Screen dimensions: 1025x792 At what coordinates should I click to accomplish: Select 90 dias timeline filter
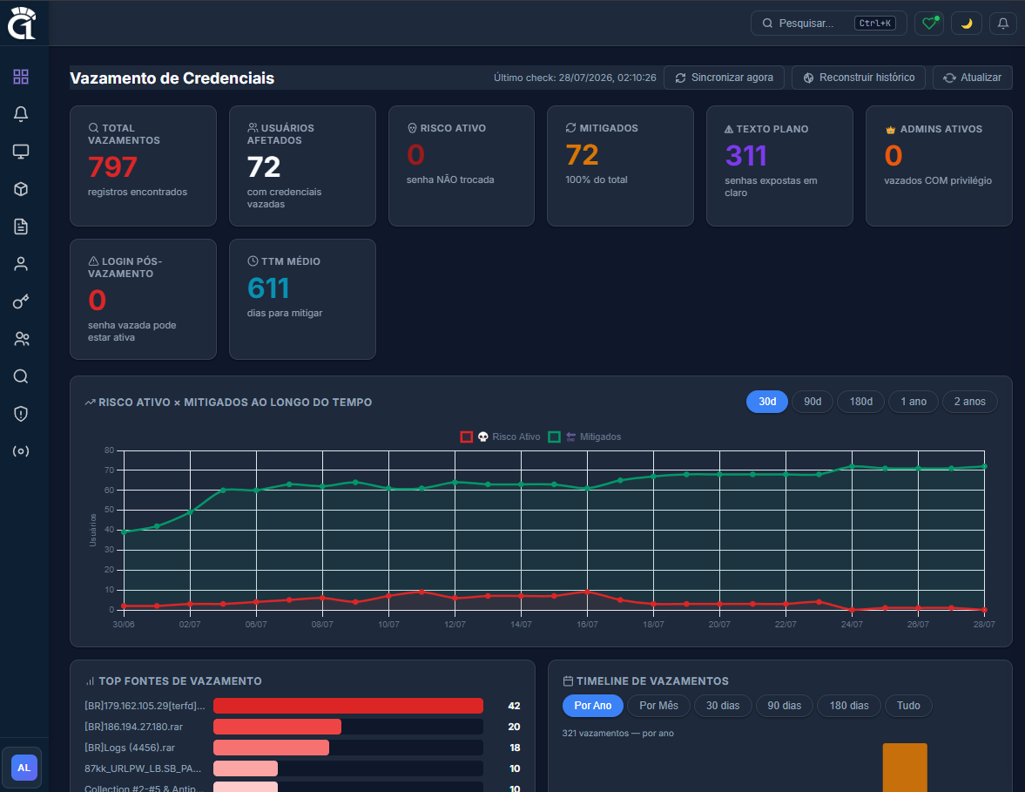coord(784,706)
